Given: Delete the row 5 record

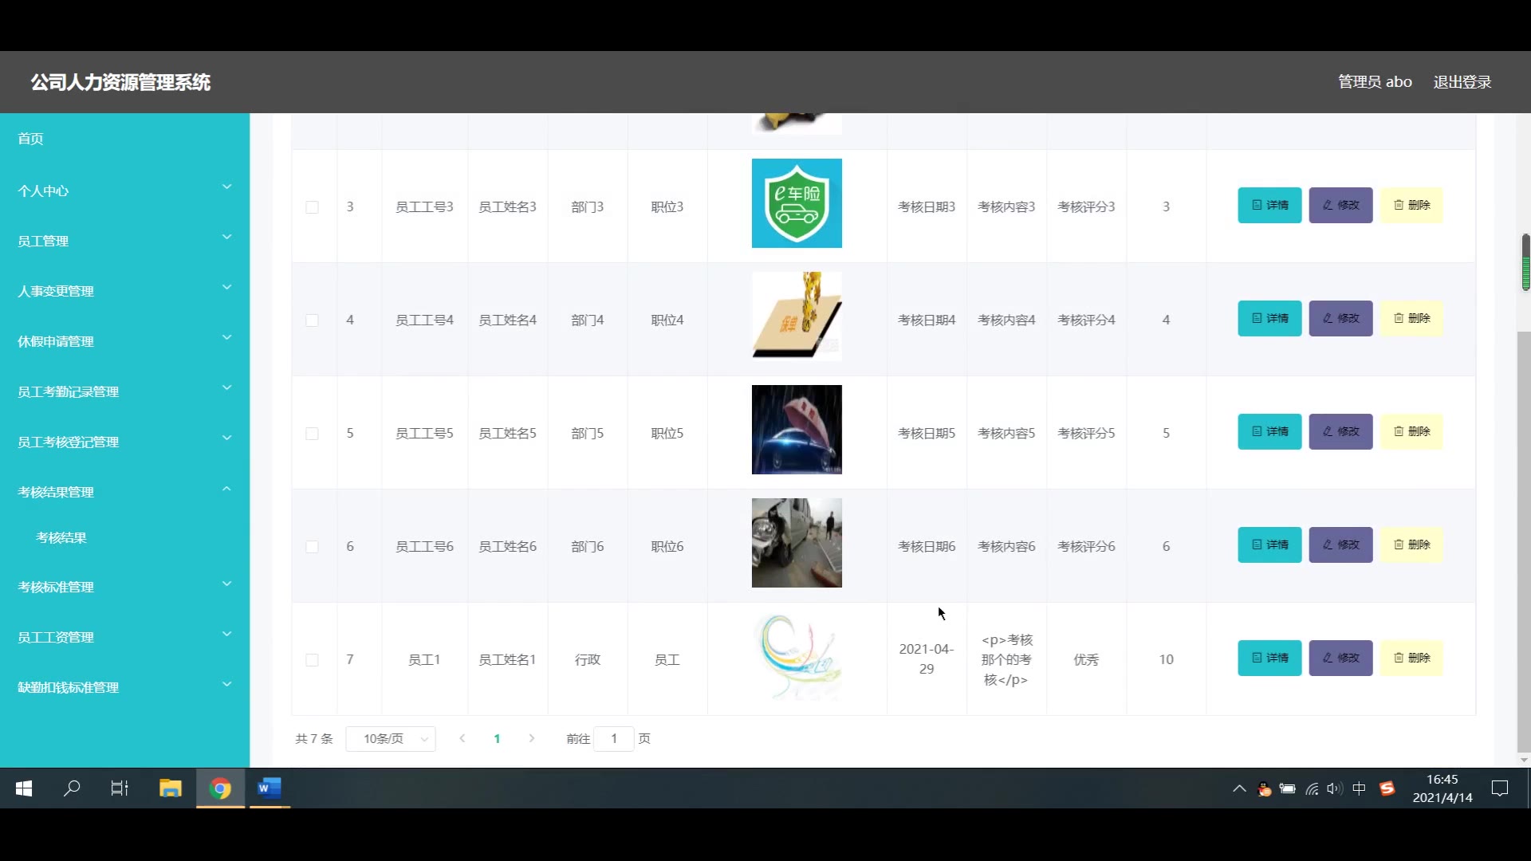Looking at the screenshot, I should [x=1411, y=431].
